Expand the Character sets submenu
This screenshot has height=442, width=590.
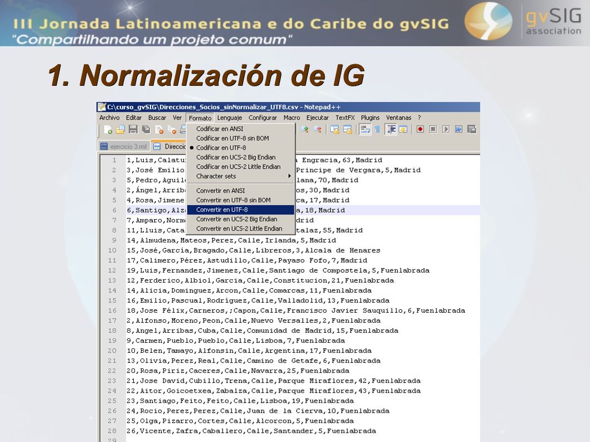[x=240, y=176]
